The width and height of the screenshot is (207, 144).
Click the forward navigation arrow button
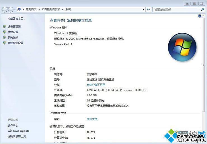11,10
